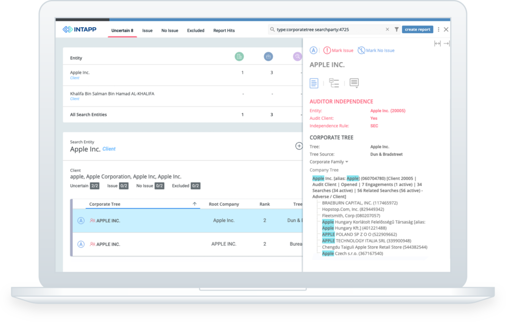Click the Intapp logo

coord(80,30)
